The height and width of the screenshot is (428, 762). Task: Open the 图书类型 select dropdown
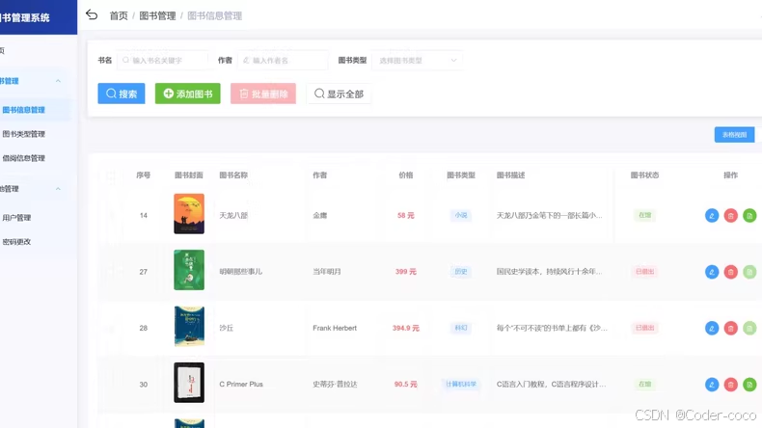[417, 60]
